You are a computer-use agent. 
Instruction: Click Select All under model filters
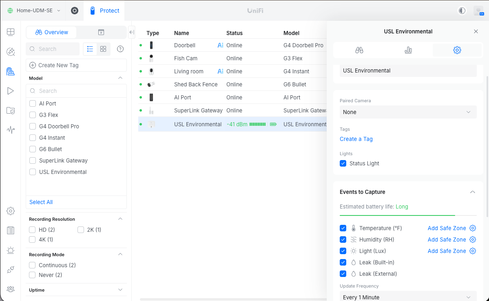click(41, 202)
